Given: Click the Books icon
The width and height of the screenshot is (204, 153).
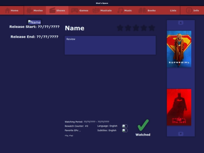Looking at the screenshot, I should [x=142, y=11].
